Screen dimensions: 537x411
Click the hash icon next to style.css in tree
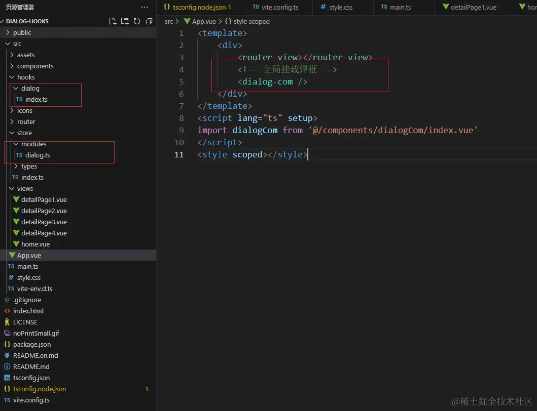(11, 277)
